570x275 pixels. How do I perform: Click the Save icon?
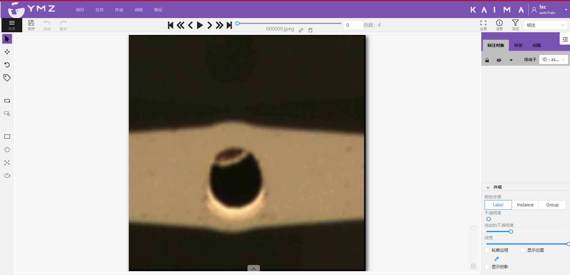(x=31, y=25)
